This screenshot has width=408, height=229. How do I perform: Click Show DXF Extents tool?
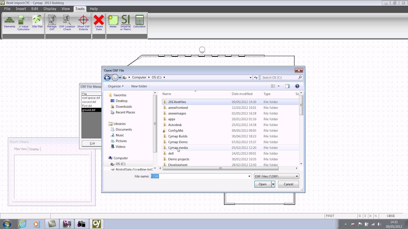click(x=84, y=23)
